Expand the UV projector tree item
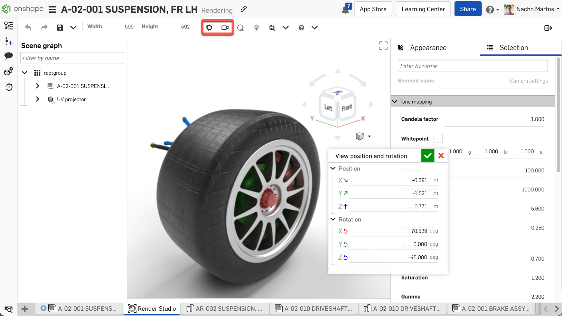This screenshot has height=316, width=562. tap(37, 99)
